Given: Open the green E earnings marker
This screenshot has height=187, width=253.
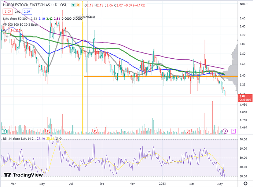Looking at the screenshot, I should point(4,131).
